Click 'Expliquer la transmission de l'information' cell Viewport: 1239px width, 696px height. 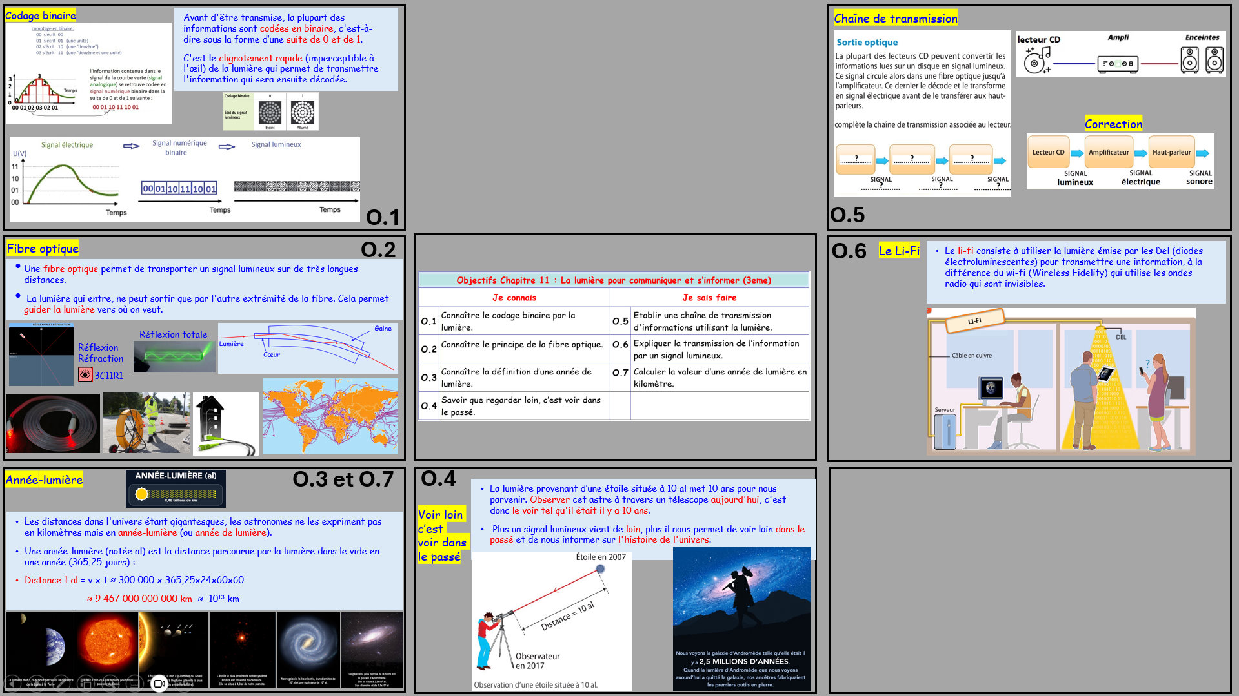click(719, 349)
